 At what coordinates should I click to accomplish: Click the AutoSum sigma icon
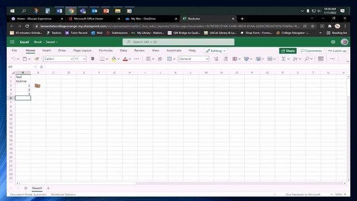pyautogui.click(x=283, y=59)
